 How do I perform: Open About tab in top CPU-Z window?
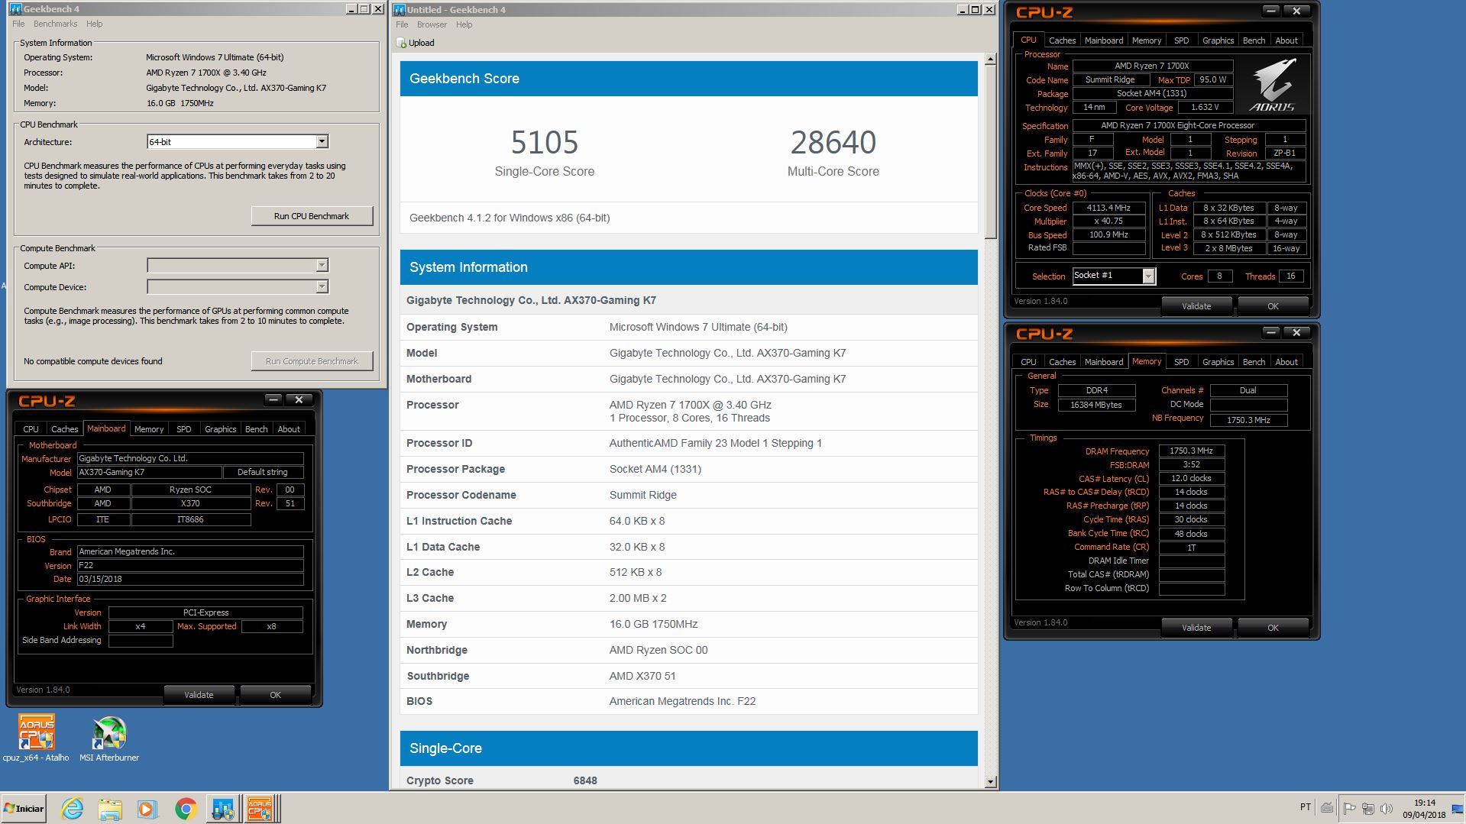pyautogui.click(x=1286, y=40)
